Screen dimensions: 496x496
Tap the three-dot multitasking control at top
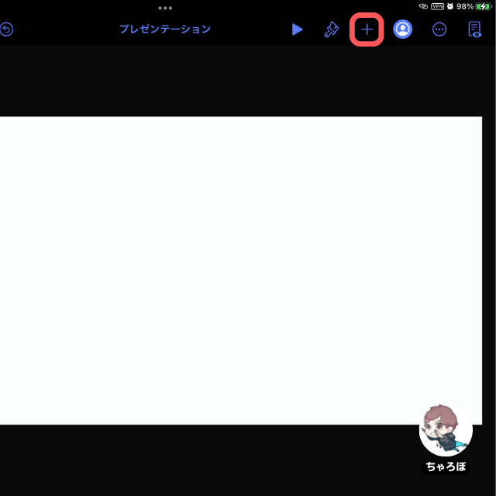pyautogui.click(x=165, y=8)
